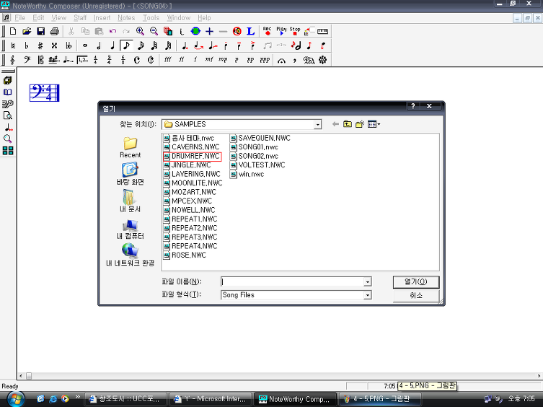The image size is (543, 407).
Task: Insert fortississimo fff dynamic
Action: coord(167,60)
